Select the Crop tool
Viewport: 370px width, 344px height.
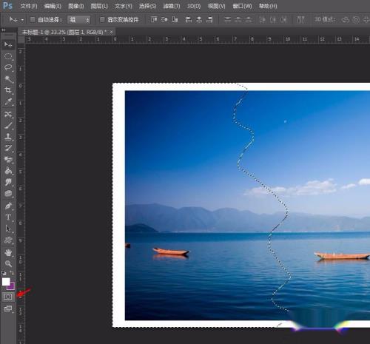pyautogui.click(x=8, y=90)
